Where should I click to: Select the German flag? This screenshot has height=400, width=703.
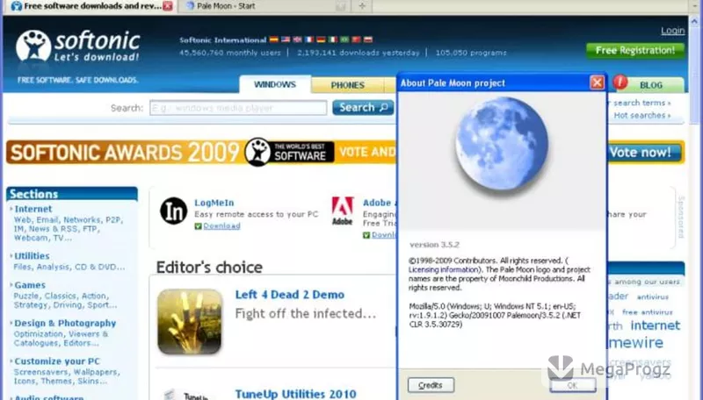point(321,39)
